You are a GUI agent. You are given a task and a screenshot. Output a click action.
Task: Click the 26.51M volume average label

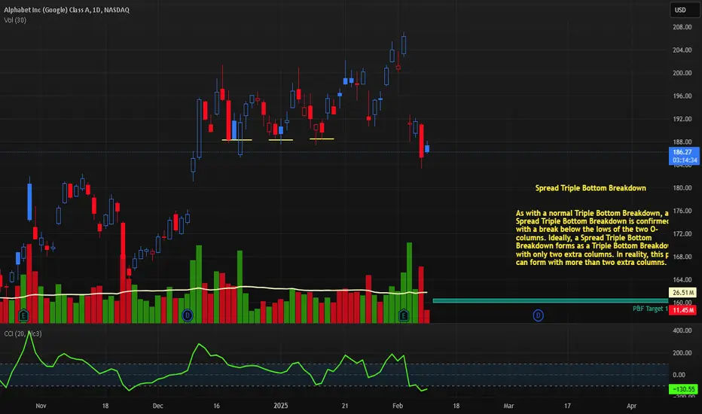pos(683,292)
